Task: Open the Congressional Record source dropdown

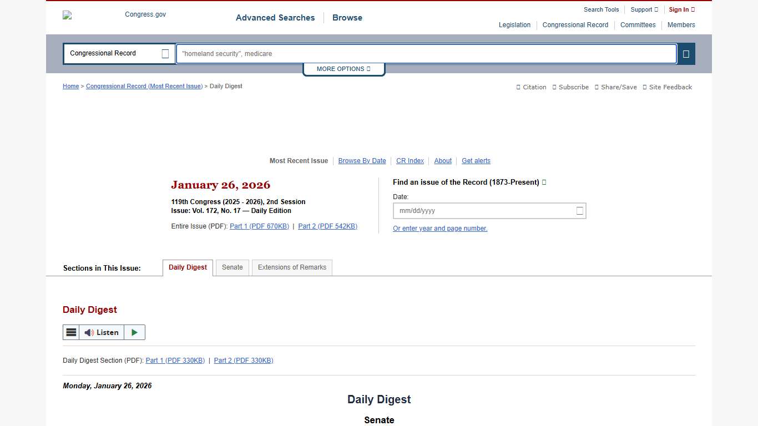Action: [119, 54]
